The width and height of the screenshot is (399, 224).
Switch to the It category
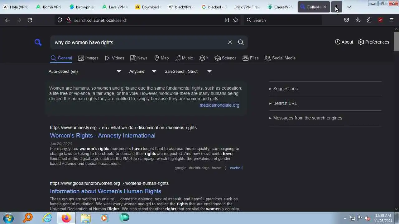(x=204, y=58)
